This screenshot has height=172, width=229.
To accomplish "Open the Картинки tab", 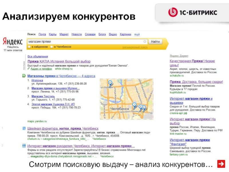I will pyautogui.click(x=125, y=34).
